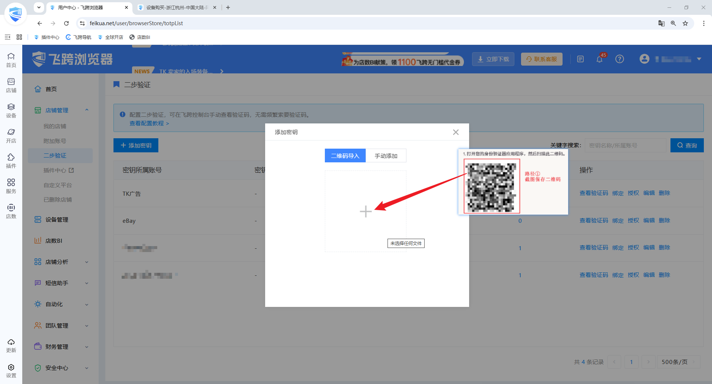712x384 pixels.
Task: Open the tab search dropdown arrow
Action: click(x=39, y=7)
